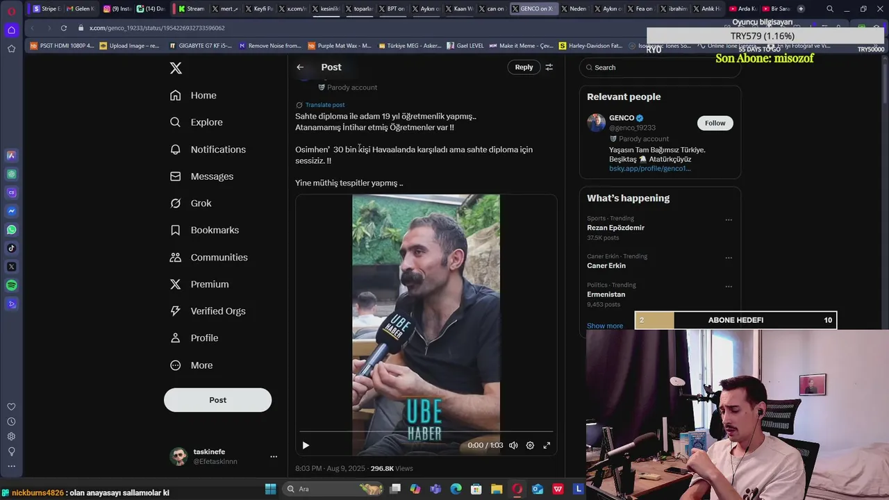This screenshot has width=889, height=500.
Task: Open Opera sidebar ChatGPT icon
Action: tap(12, 174)
